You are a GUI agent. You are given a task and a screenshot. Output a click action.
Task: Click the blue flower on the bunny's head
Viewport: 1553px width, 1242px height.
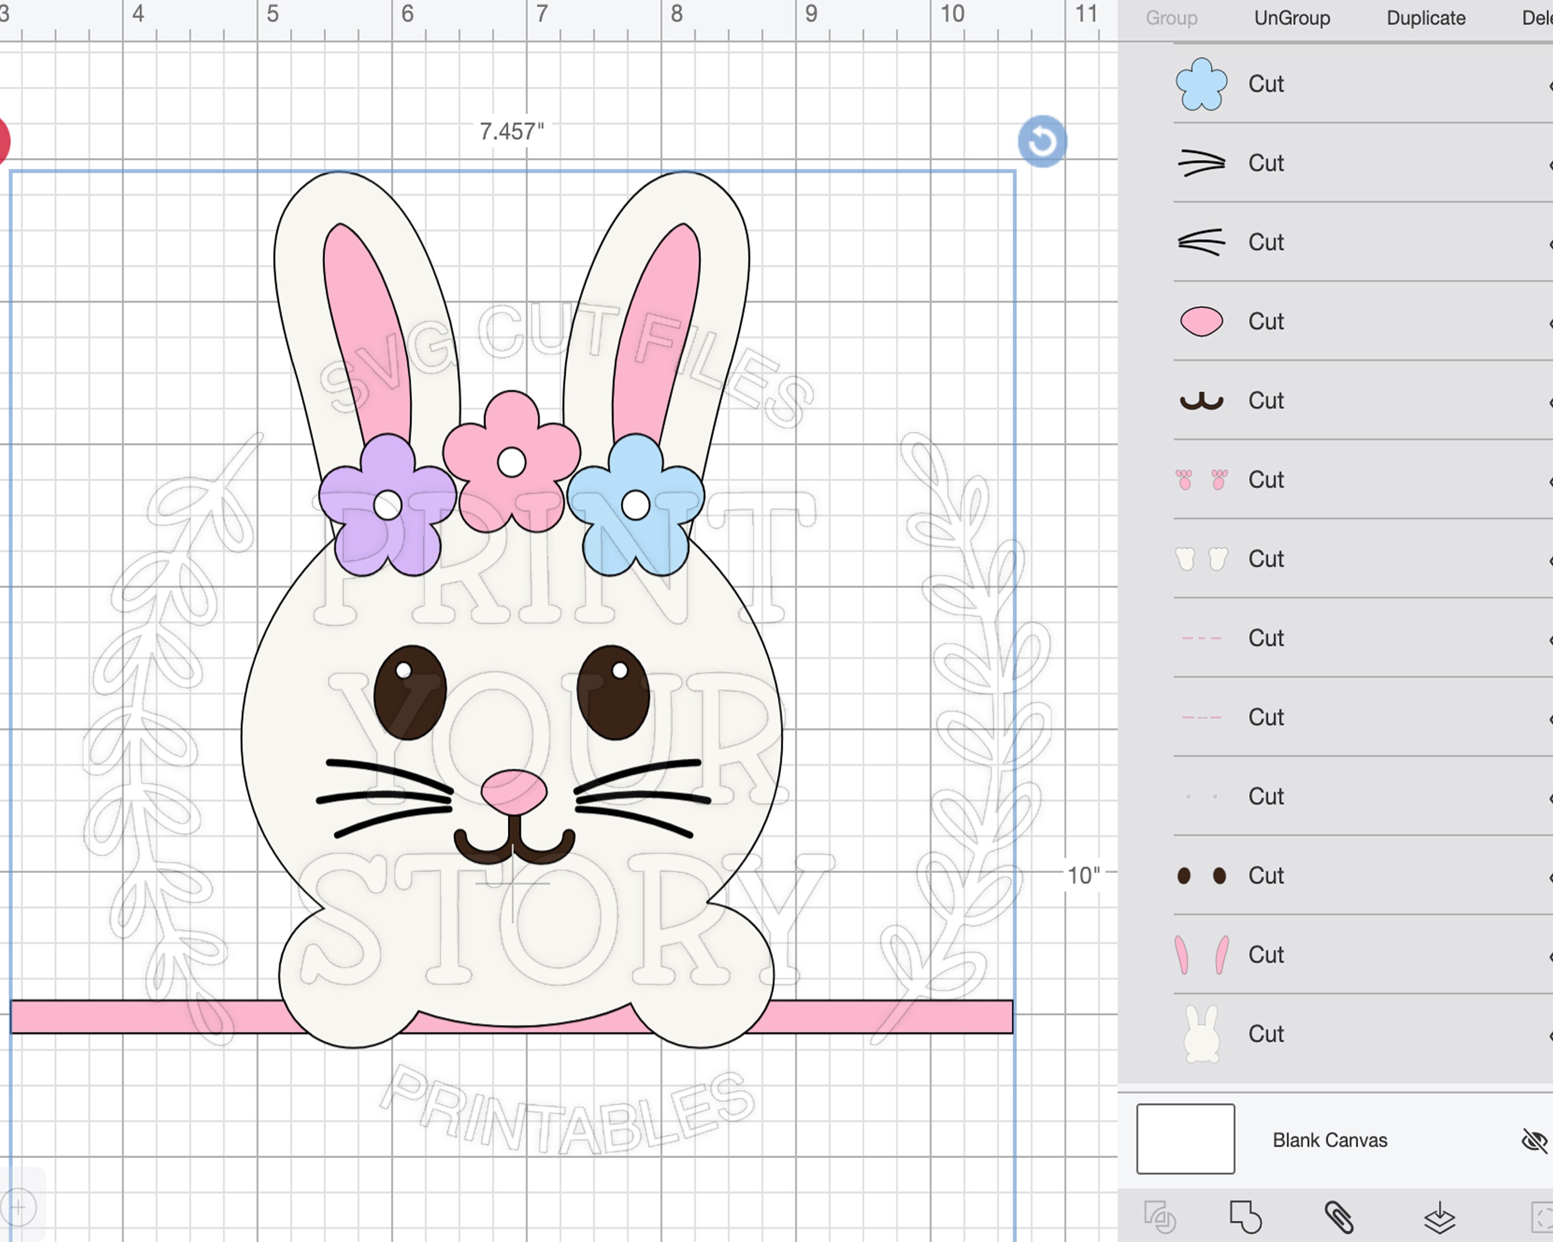pos(635,506)
